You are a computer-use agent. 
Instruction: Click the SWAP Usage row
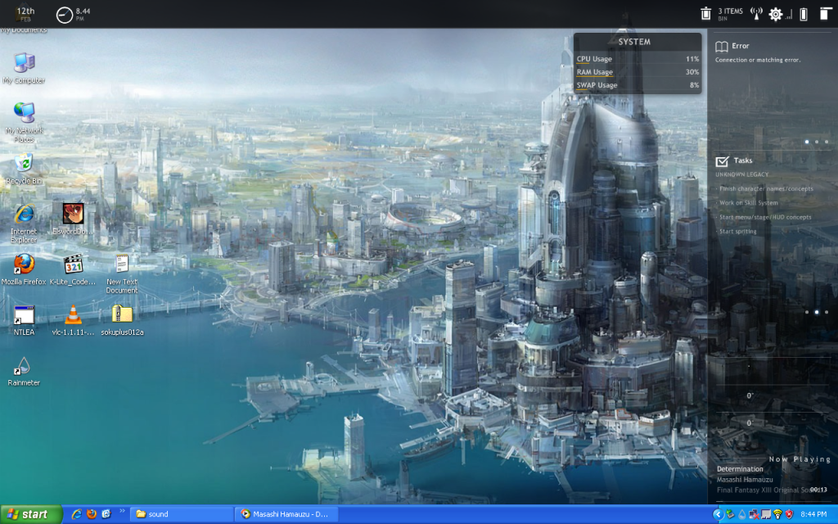638,85
